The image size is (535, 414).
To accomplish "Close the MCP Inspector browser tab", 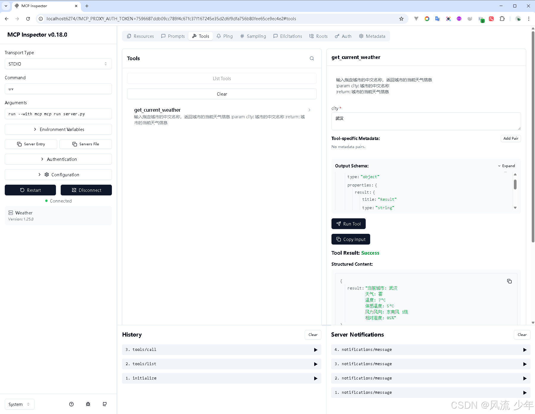I will point(76,6).
